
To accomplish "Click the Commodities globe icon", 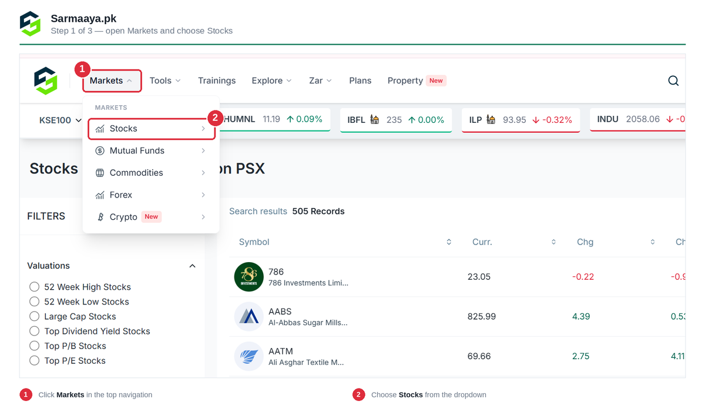I will tap(100, 173).
